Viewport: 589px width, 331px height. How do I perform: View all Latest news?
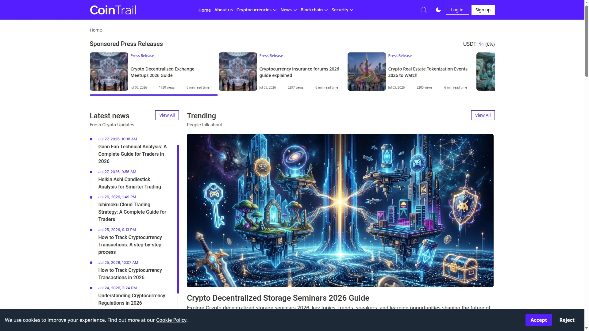point(167,115)
